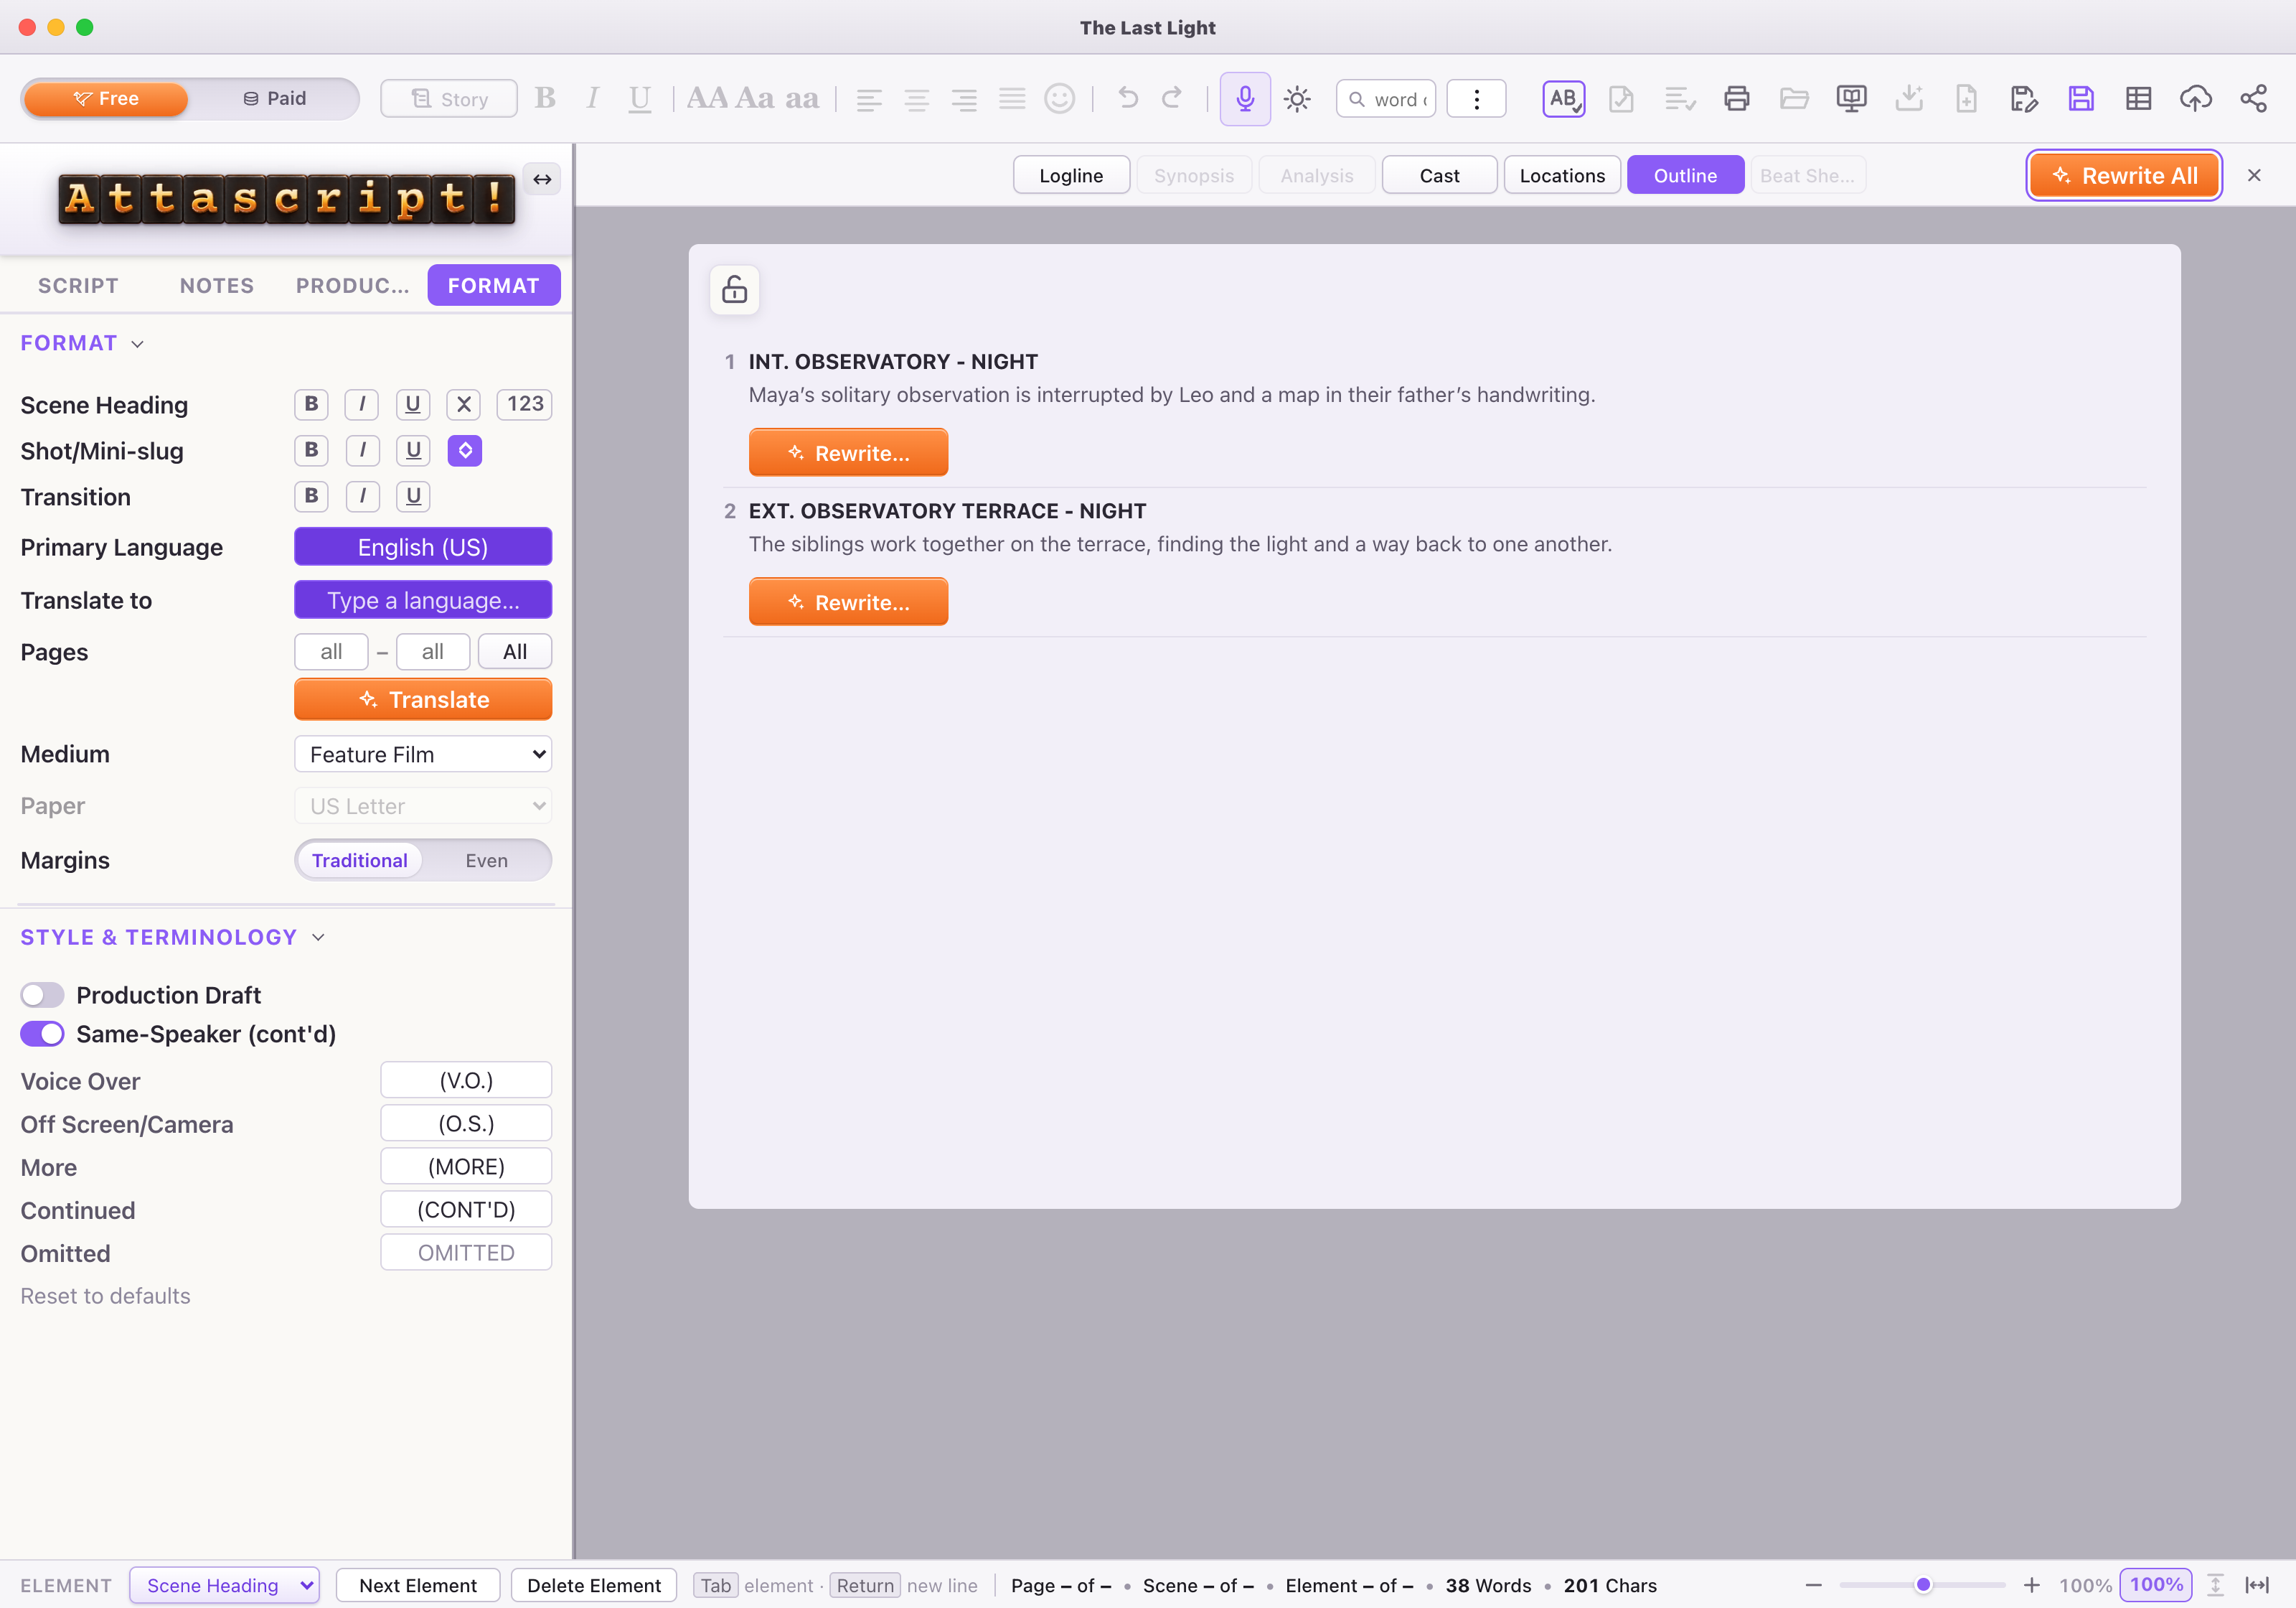Viewport: 2296px width, 1608px height.
Task: Justify text in toolbar
Action: 1012,99
